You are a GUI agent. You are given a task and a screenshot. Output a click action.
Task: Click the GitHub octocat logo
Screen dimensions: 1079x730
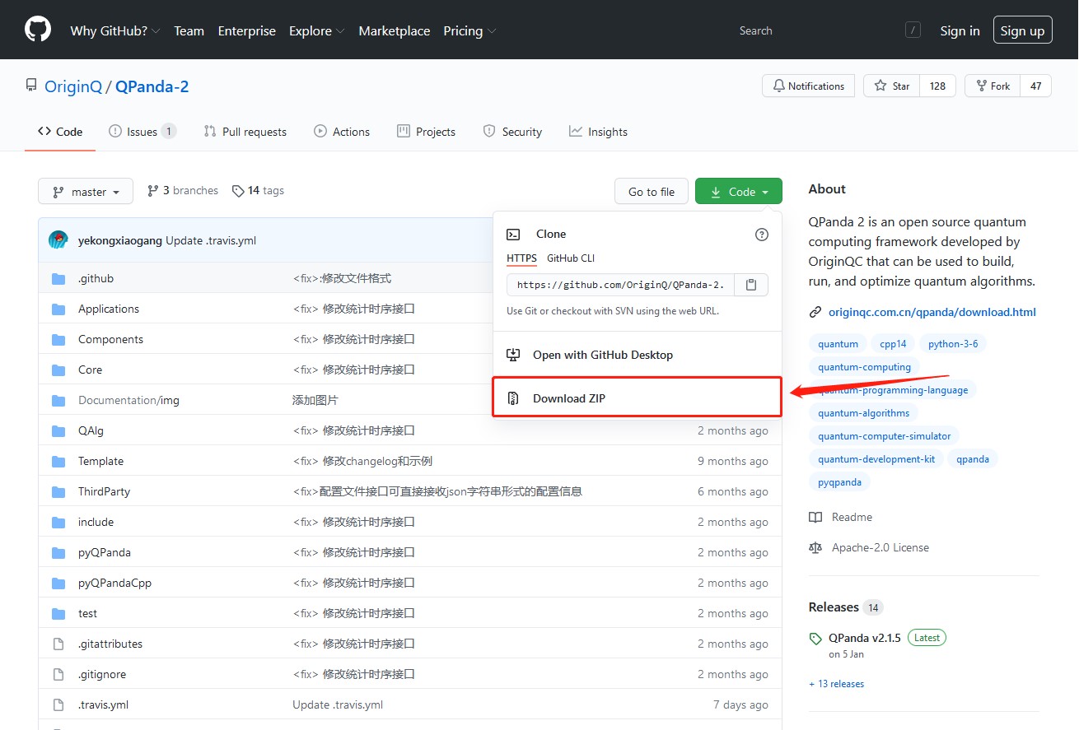(38, 30)
